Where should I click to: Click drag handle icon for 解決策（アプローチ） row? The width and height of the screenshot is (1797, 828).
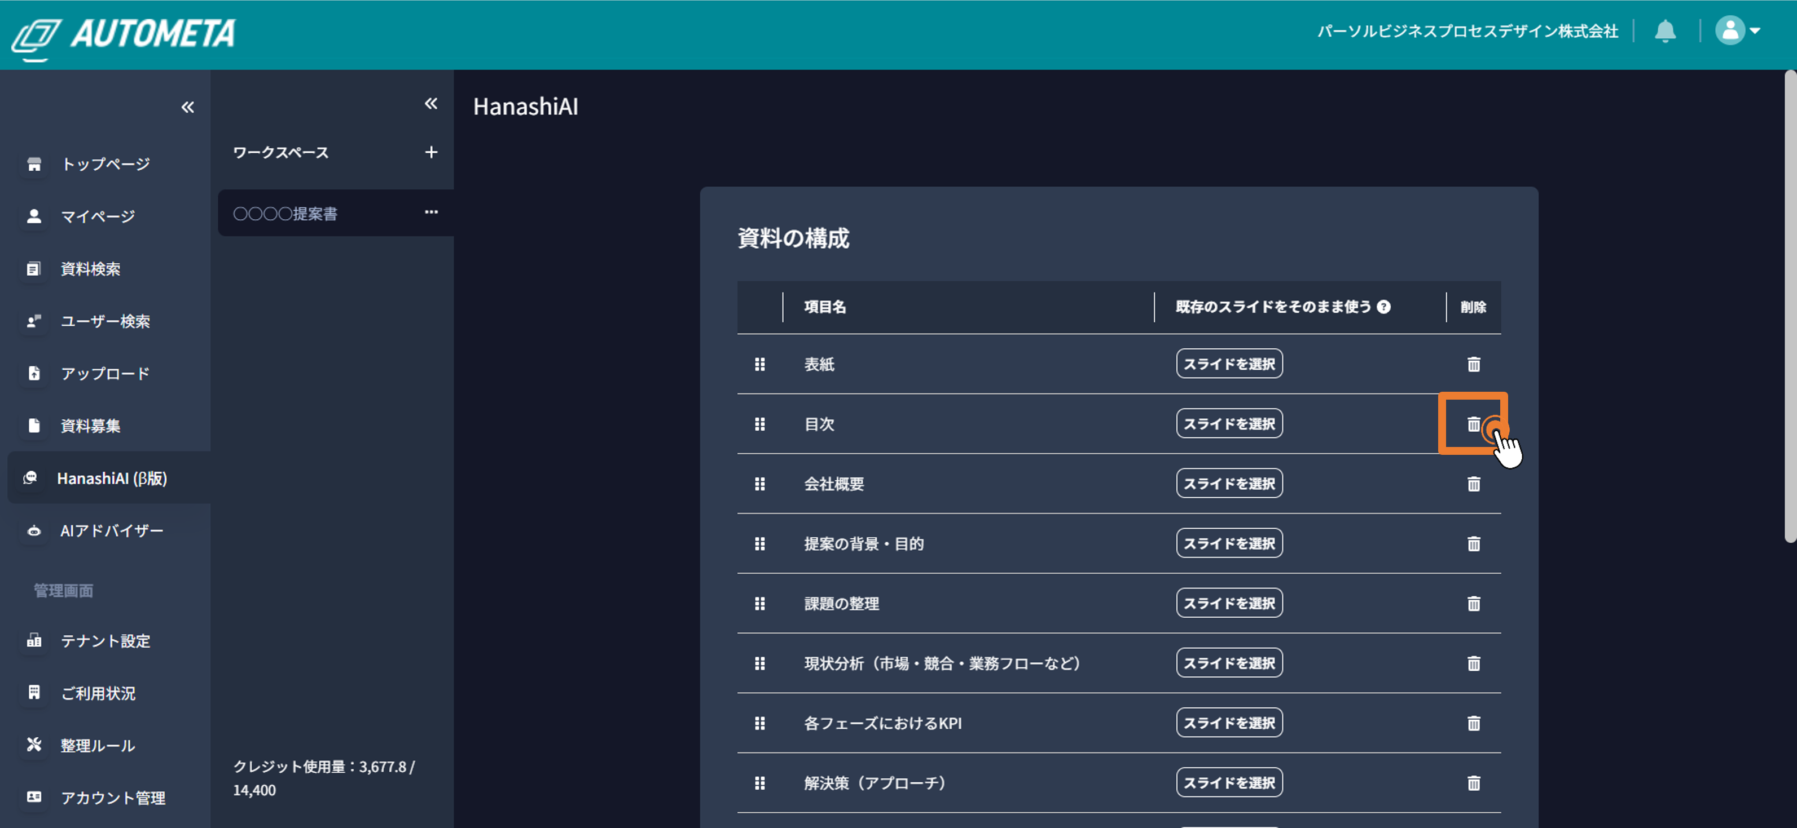coord(759,783)
